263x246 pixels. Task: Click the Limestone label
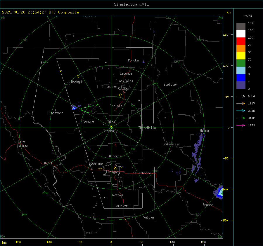(x=55, y=113)
